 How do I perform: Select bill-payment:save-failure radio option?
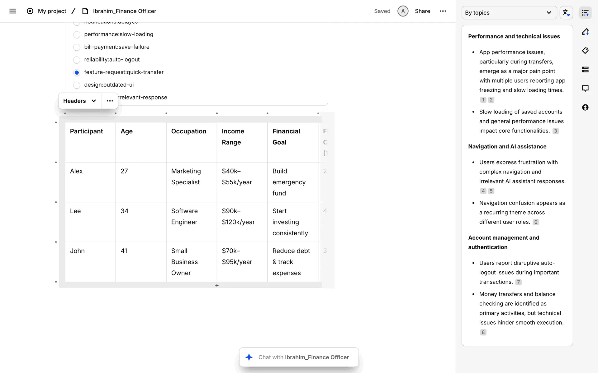click(x=77, y=47)
